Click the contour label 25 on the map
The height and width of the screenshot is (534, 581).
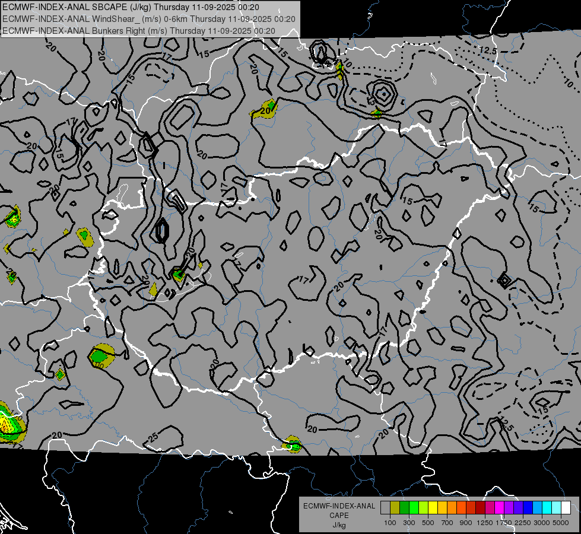(153, 437)
